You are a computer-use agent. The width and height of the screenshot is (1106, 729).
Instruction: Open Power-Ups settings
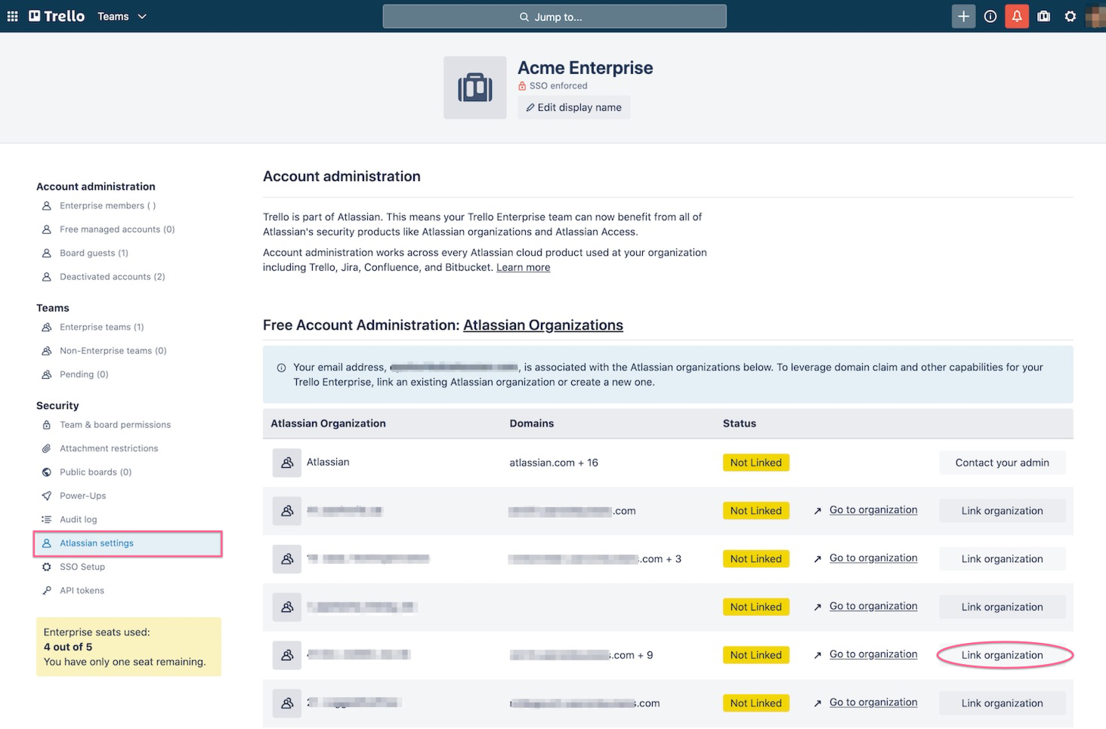pyautogui.click(x=82, y=496)
